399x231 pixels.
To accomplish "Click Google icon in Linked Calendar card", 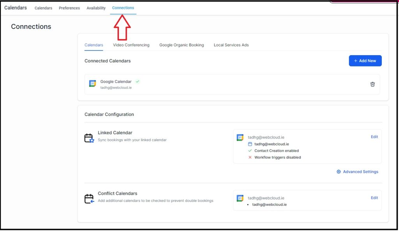I will pyautogui.click(x=240, y=138).
